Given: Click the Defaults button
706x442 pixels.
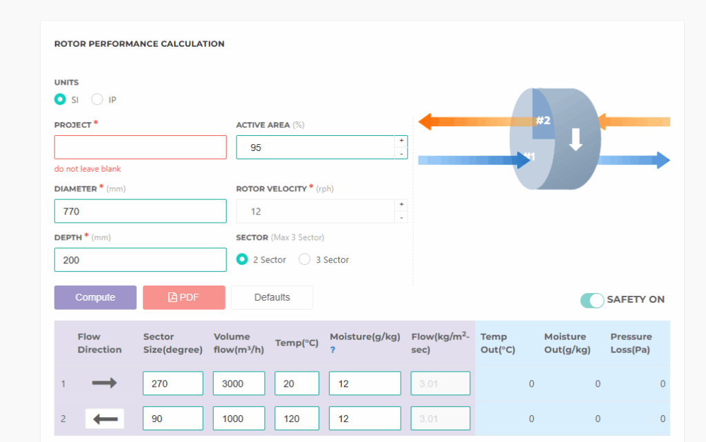Looking at the screenshot, I should pyautogui.click(x=272, y=297).
